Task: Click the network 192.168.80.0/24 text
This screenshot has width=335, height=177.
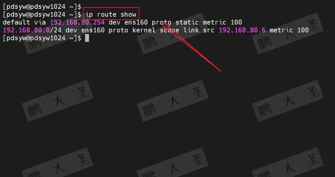Action: [32, 30]
